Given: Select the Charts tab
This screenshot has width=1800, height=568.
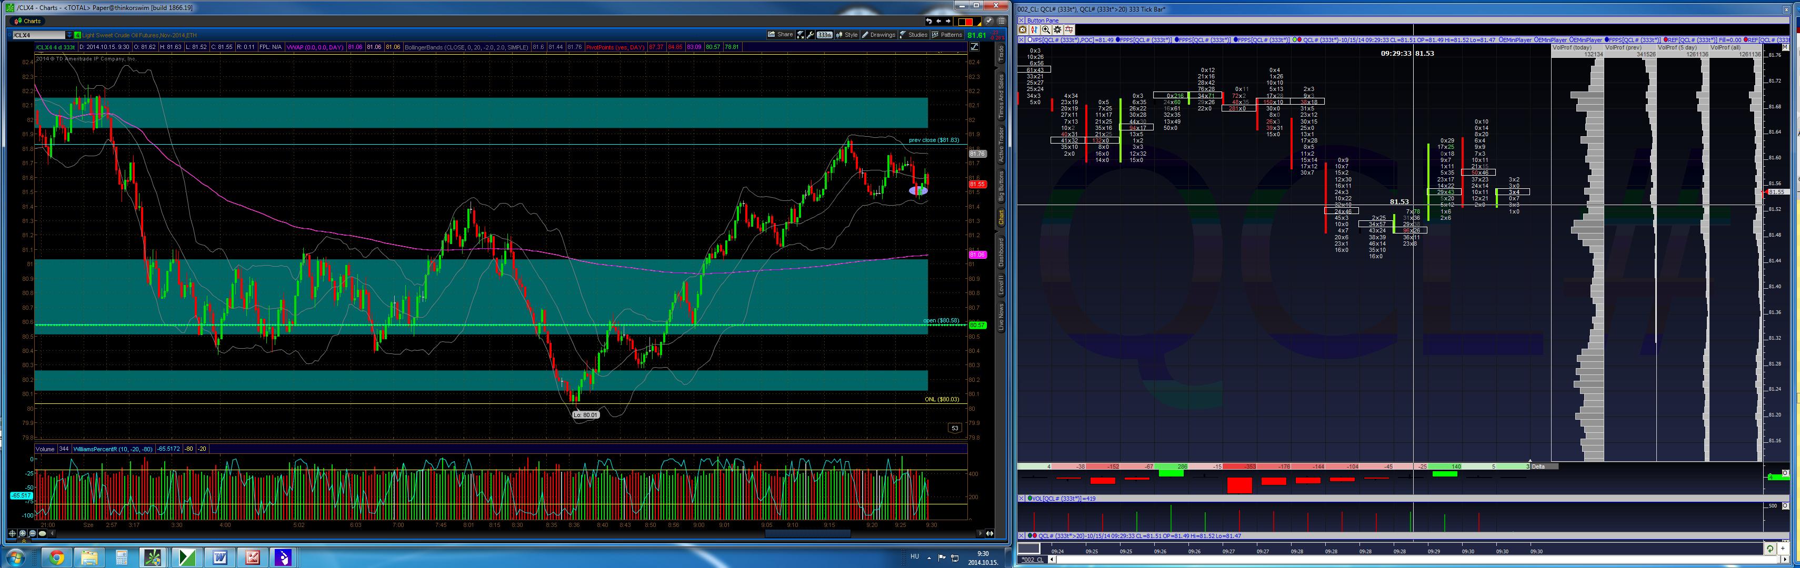Looking at the screenshot, I should 28,21.
